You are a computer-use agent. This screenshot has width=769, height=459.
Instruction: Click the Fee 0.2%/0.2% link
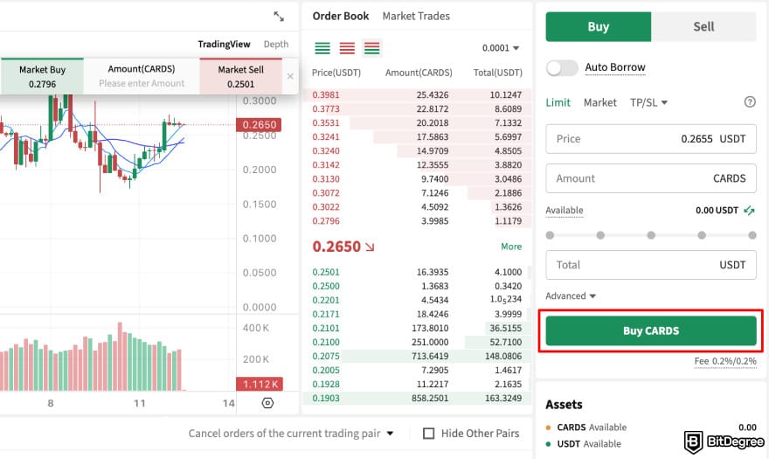point(725,361)
